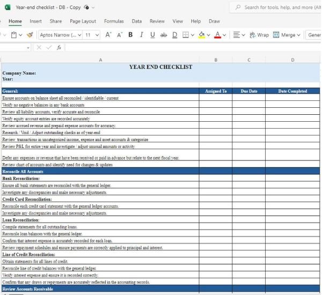
Task: Click the 'Review Accounts Receivable' section header
Action: [x=100, y=289]
